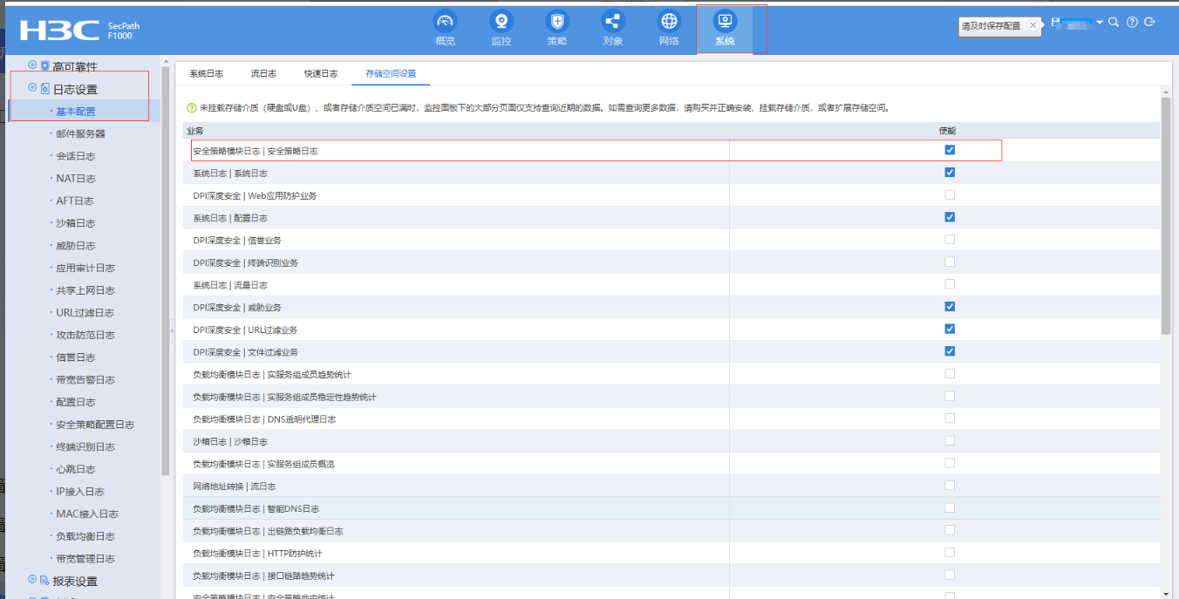Click the 报表设置 sidebar icon
The height and width of the screenshot is (599, 1179).
(44, 581)
